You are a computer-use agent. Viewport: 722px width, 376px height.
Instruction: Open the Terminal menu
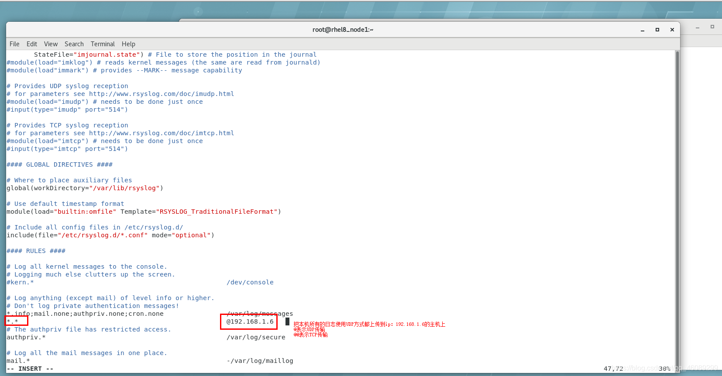tap(103, 44)
